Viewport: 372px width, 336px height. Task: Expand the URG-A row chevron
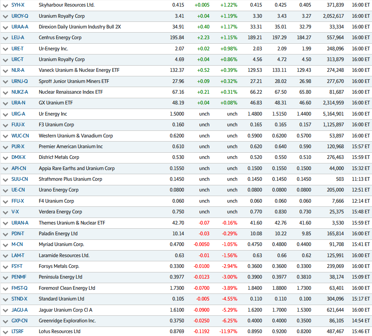click(x=5, y=114)
